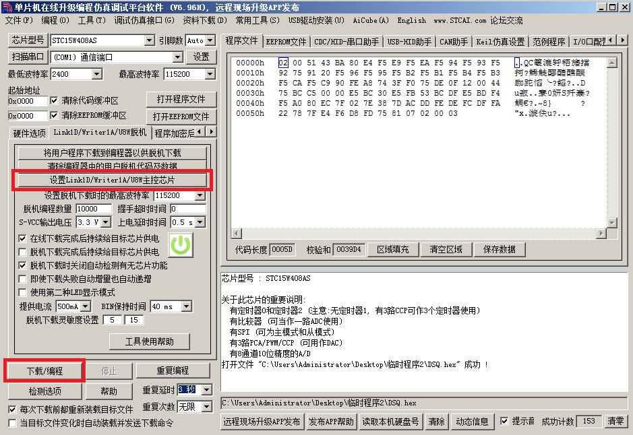Click the 扫描串口 button
The height and width of the screenshot is (435, 633).
pyautogui.click(x=28, y=57)
